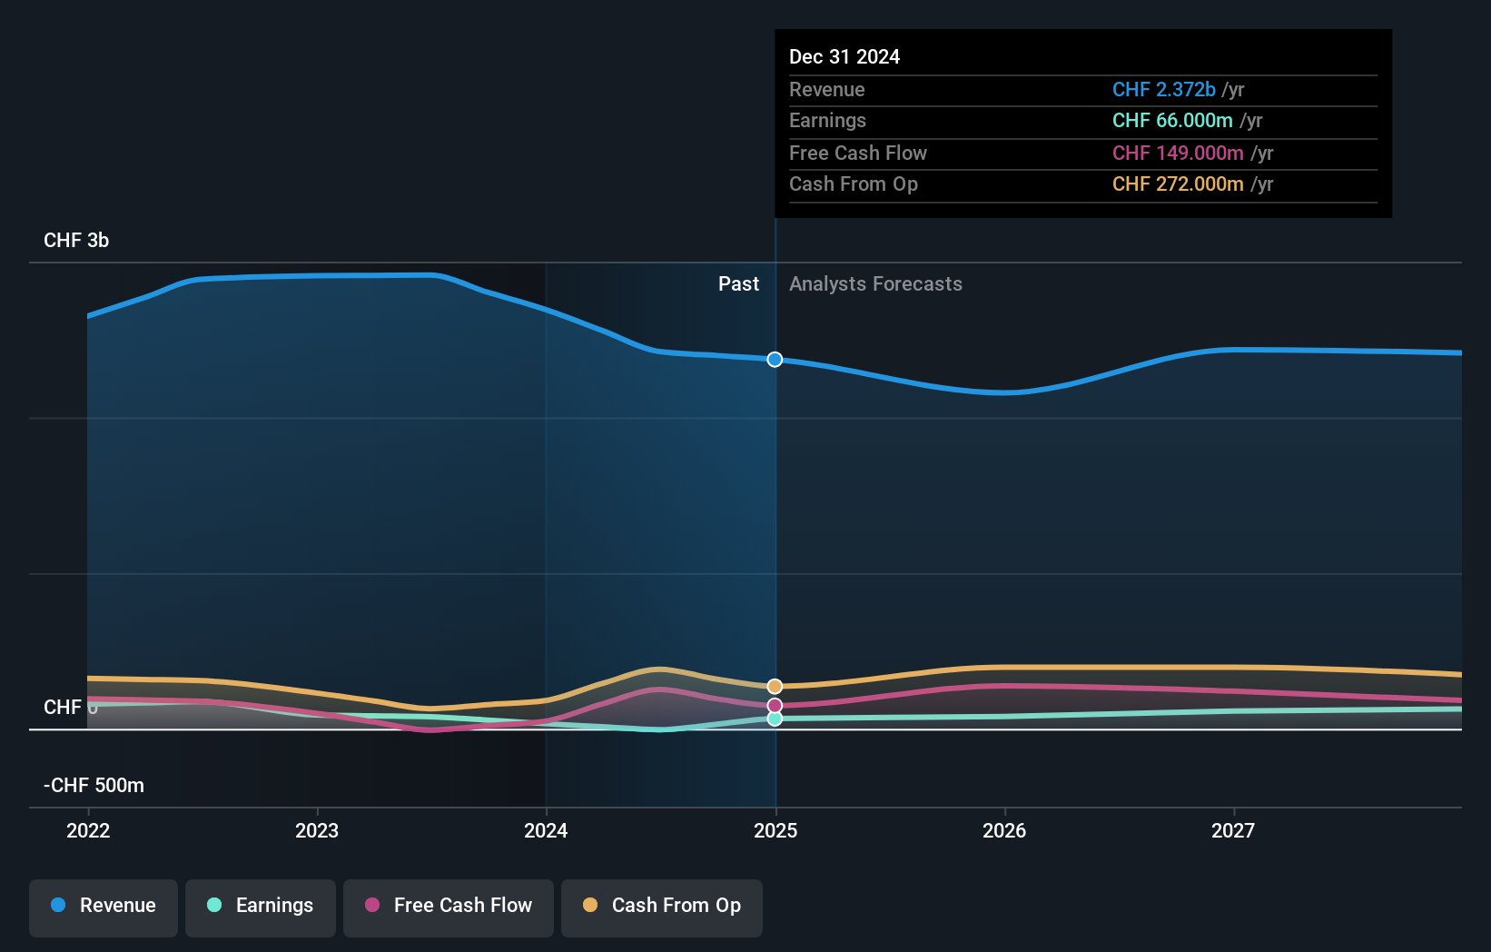Select the orange Cash From Op data point
This screenshot has height=952, width=1491.
tap(775, 685)
